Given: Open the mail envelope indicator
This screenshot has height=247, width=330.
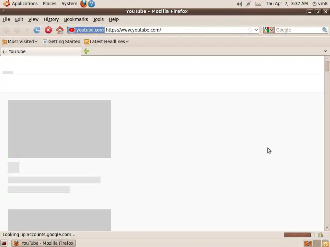Looking at the screenshot, I should 258,4.
